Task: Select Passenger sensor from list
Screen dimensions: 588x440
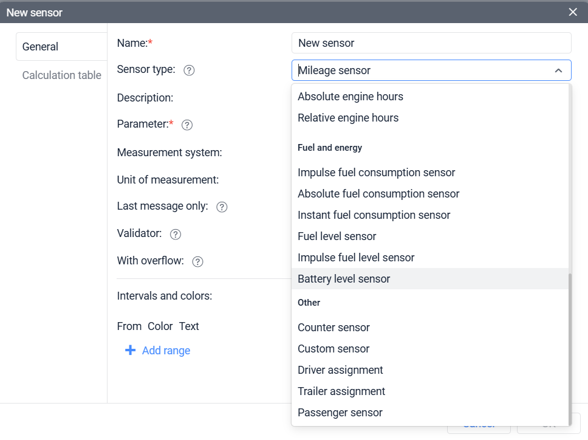Action: coord(340,413)
